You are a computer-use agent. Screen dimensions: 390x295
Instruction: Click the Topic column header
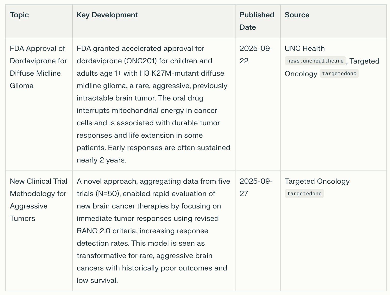(x=19, y=15)
